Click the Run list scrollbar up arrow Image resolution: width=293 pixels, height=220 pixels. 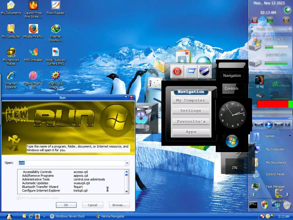(126, 172)
